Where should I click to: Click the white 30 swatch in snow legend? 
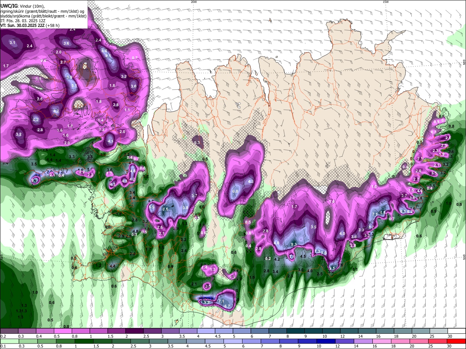point(456,331)
